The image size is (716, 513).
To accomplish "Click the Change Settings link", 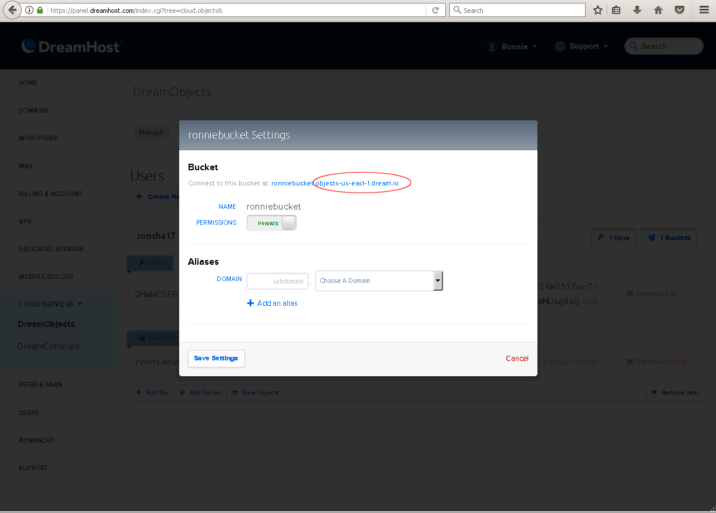I will 570,362.
